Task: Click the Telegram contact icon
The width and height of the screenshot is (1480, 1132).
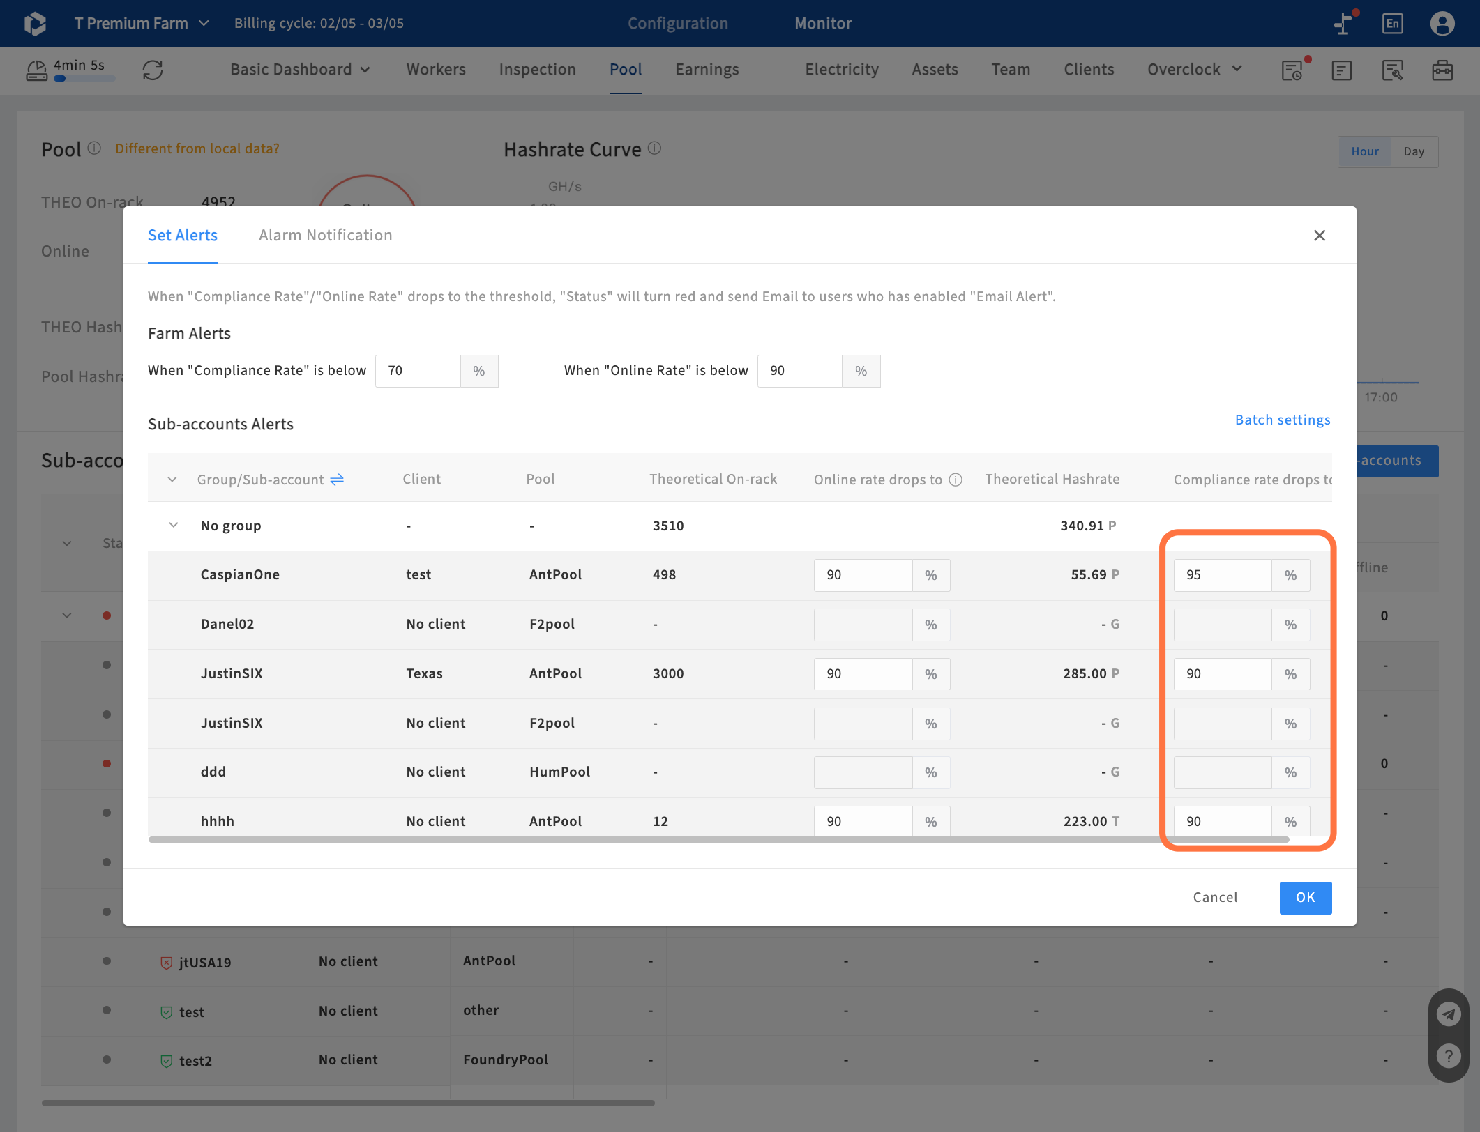Action: 1449,1014
